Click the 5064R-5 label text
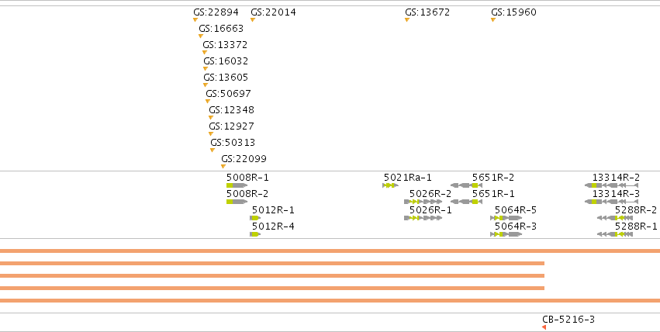This screenshot has width=660, height=332. pyautogui.click(x=516, y=210)
